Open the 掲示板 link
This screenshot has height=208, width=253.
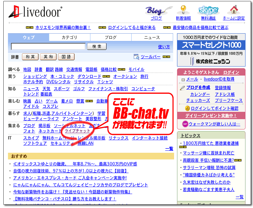coord(44,126)
